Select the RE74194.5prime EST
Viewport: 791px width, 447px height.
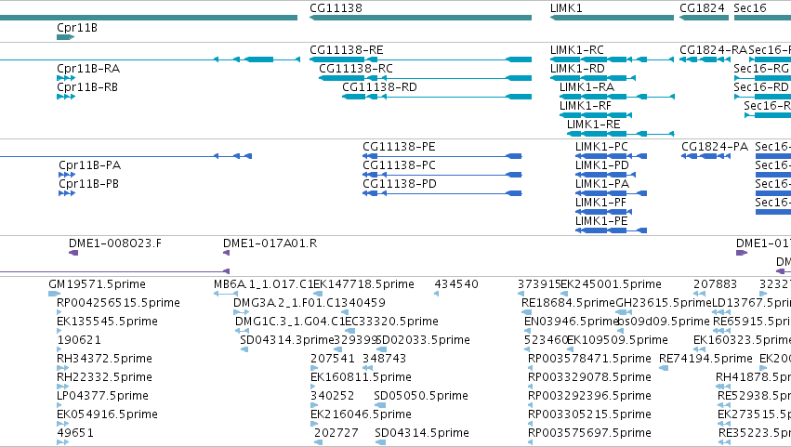point(664,368)
